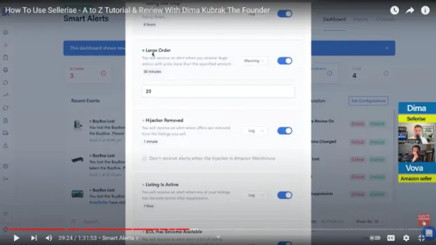Click the Listing Is Active heading
436x245 pixels.
[162, 185]
